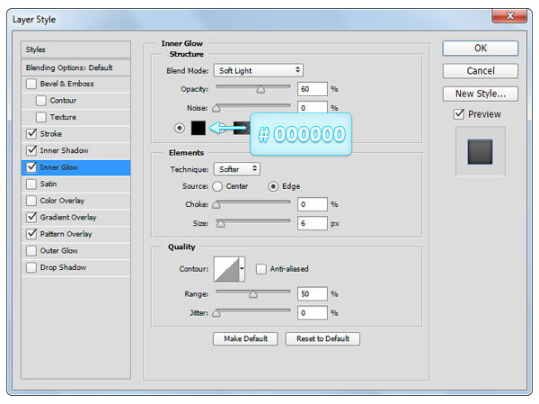Click the black glow color swatch
This screenshot has width=539, height=404.
199,128
